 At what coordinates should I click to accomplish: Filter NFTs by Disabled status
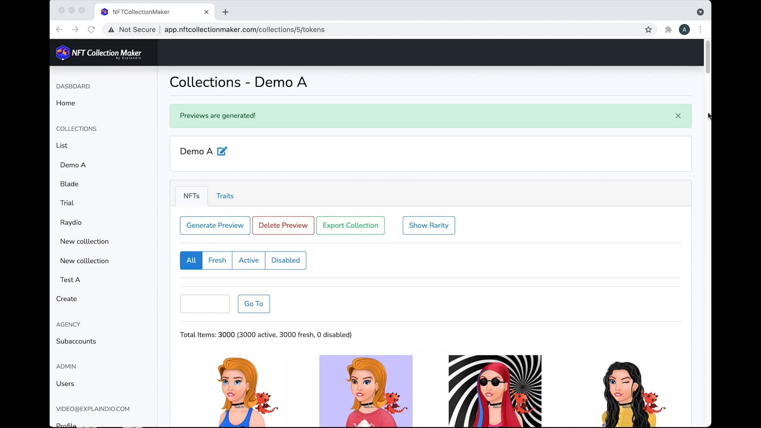coord(285,260)
